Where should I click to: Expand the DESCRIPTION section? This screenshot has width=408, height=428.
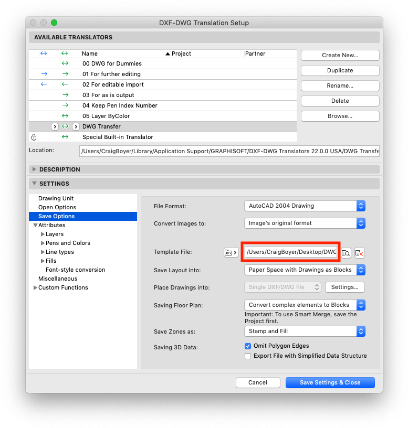point(34,169)
